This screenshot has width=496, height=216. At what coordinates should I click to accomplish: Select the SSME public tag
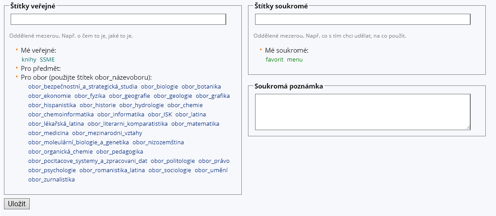point(47,59)
